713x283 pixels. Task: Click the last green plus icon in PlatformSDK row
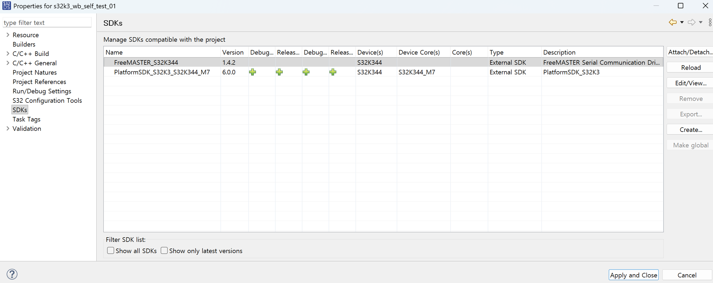(x=333, y=72)
